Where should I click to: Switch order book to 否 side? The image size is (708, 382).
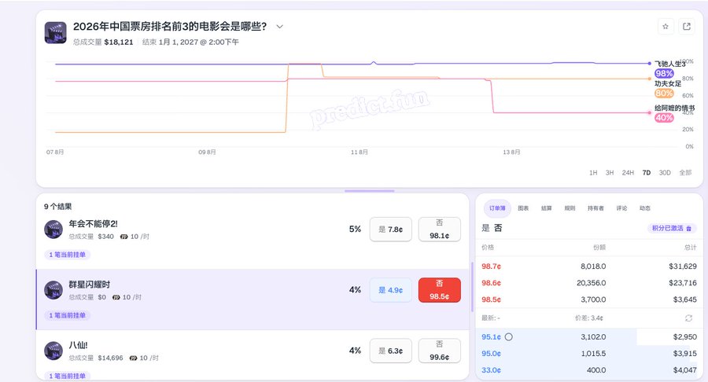[498, 228]
